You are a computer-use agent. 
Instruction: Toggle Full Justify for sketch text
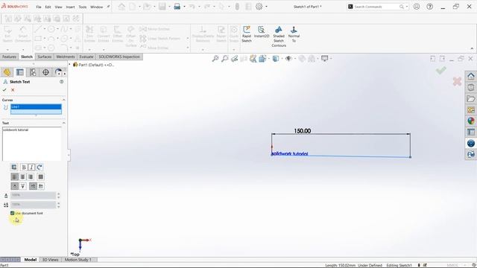(x=40, y=177)
